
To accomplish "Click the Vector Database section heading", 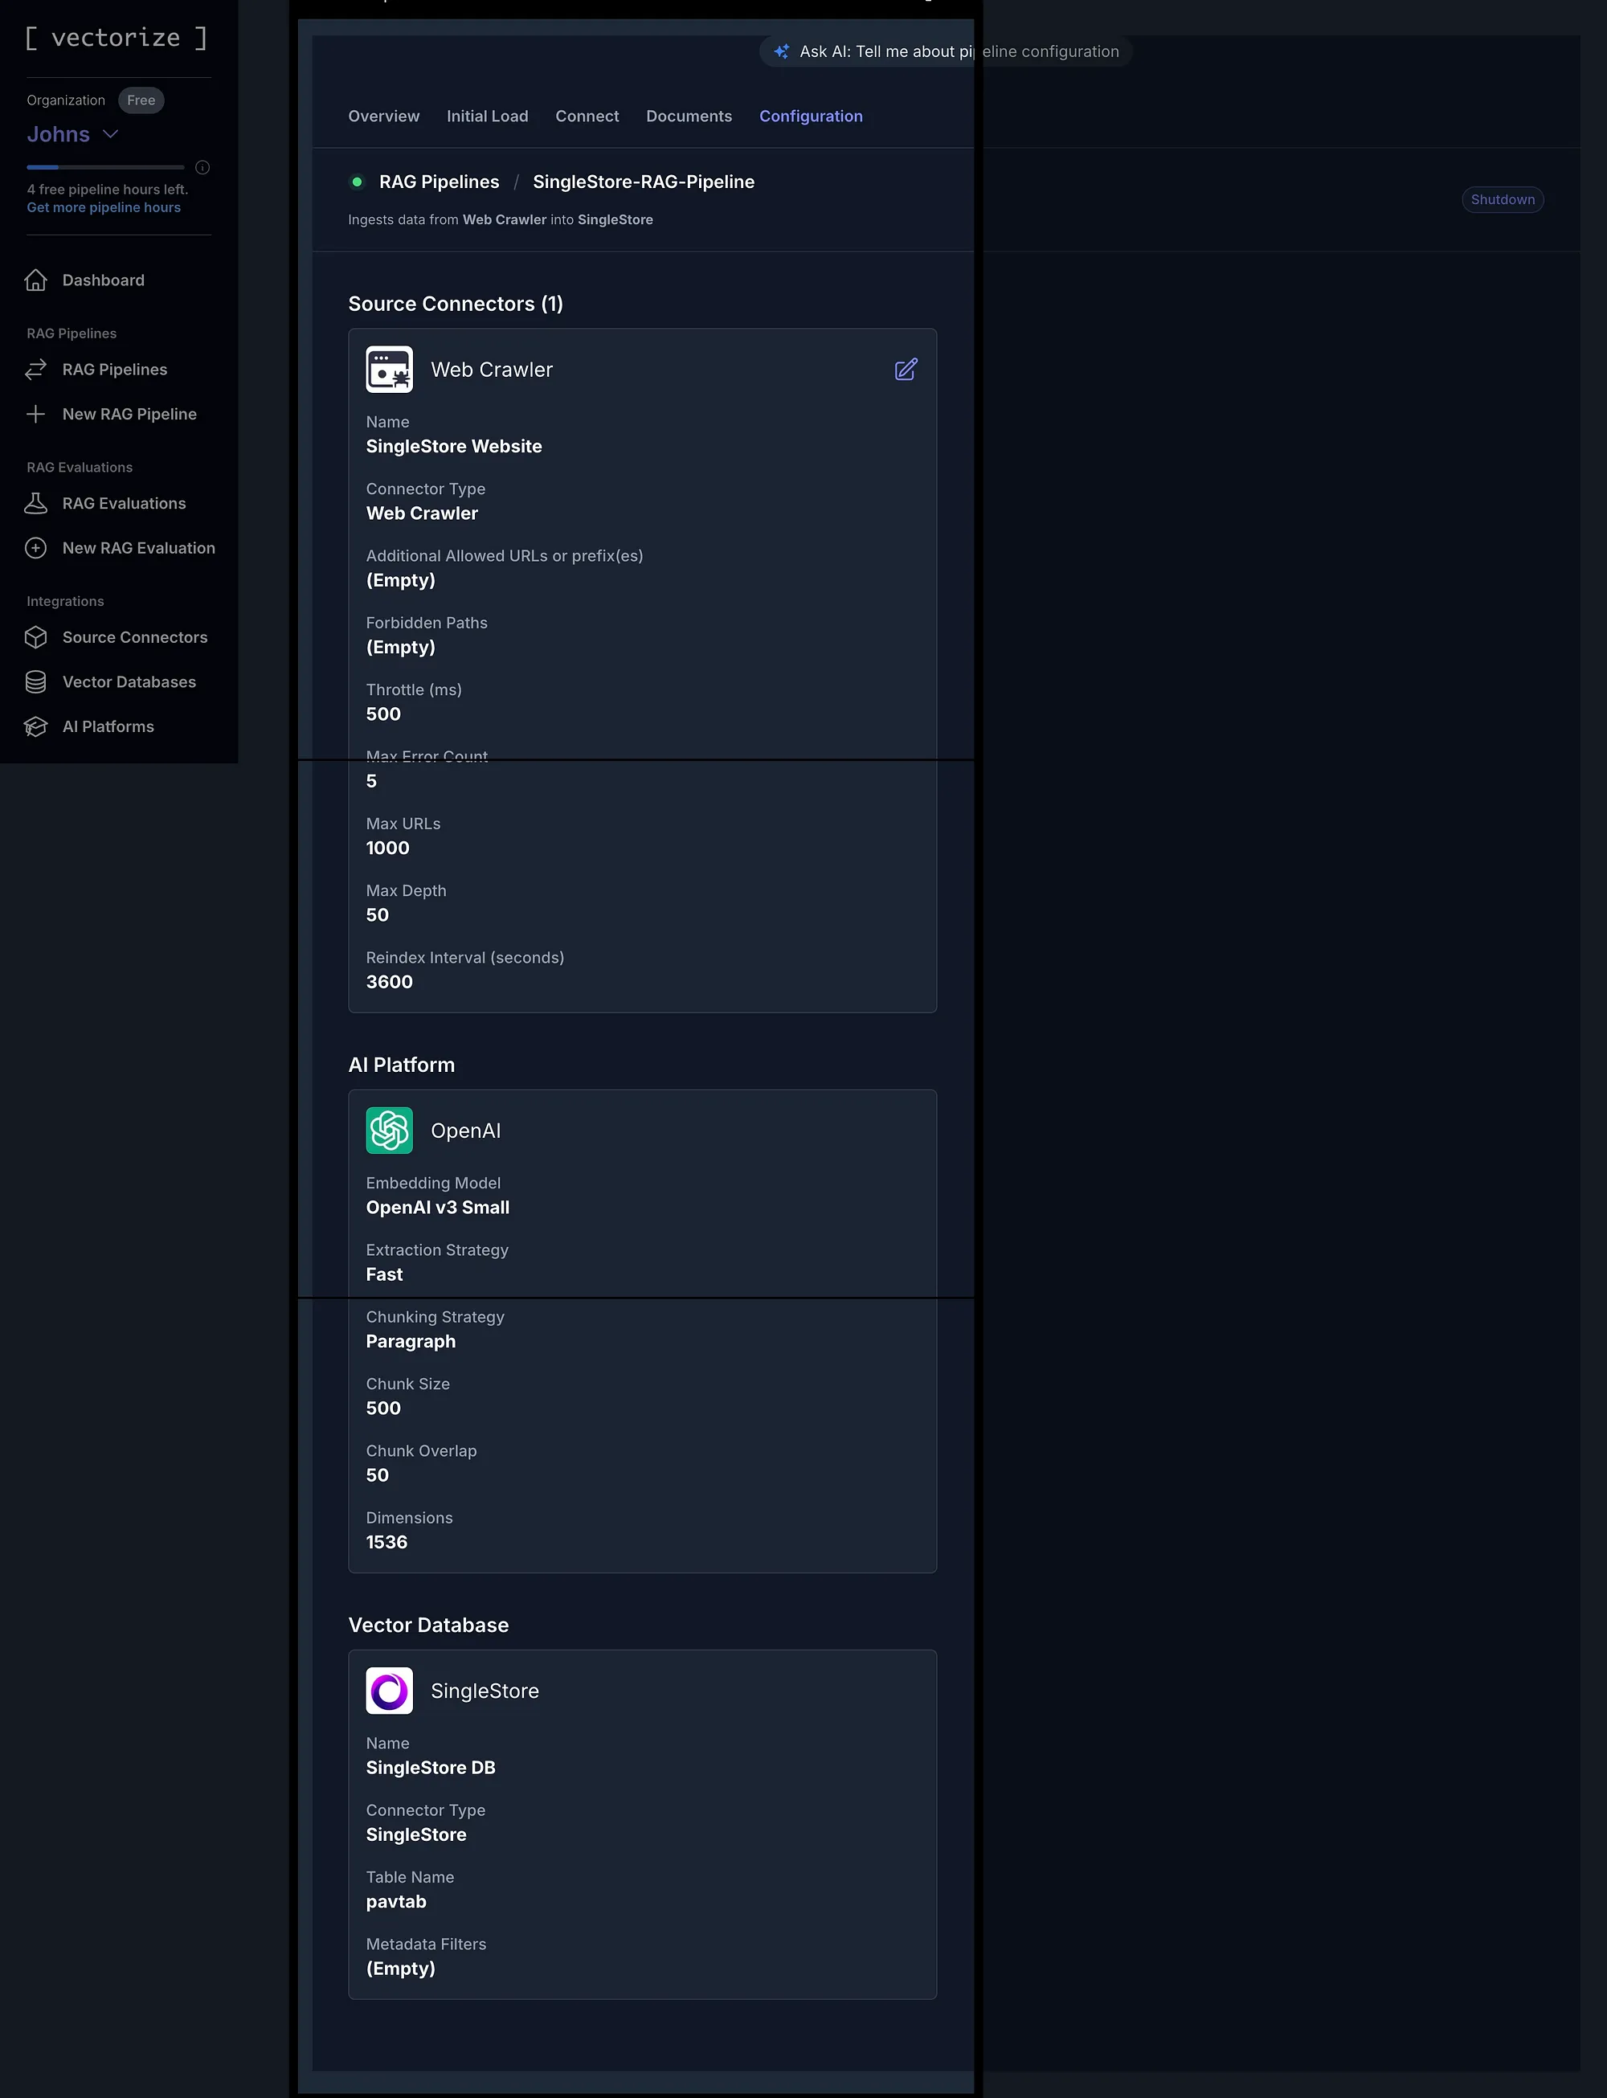I will (x=428, y=1626).
